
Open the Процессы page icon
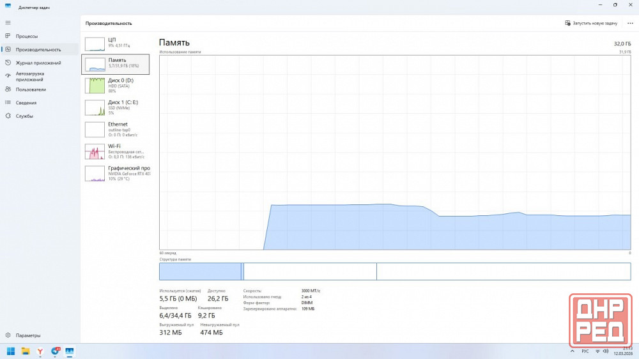(x=8, y=36)
